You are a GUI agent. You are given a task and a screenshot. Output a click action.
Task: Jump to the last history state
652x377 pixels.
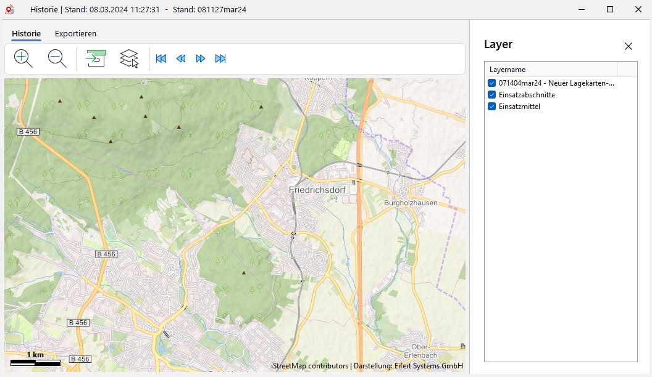220,59
